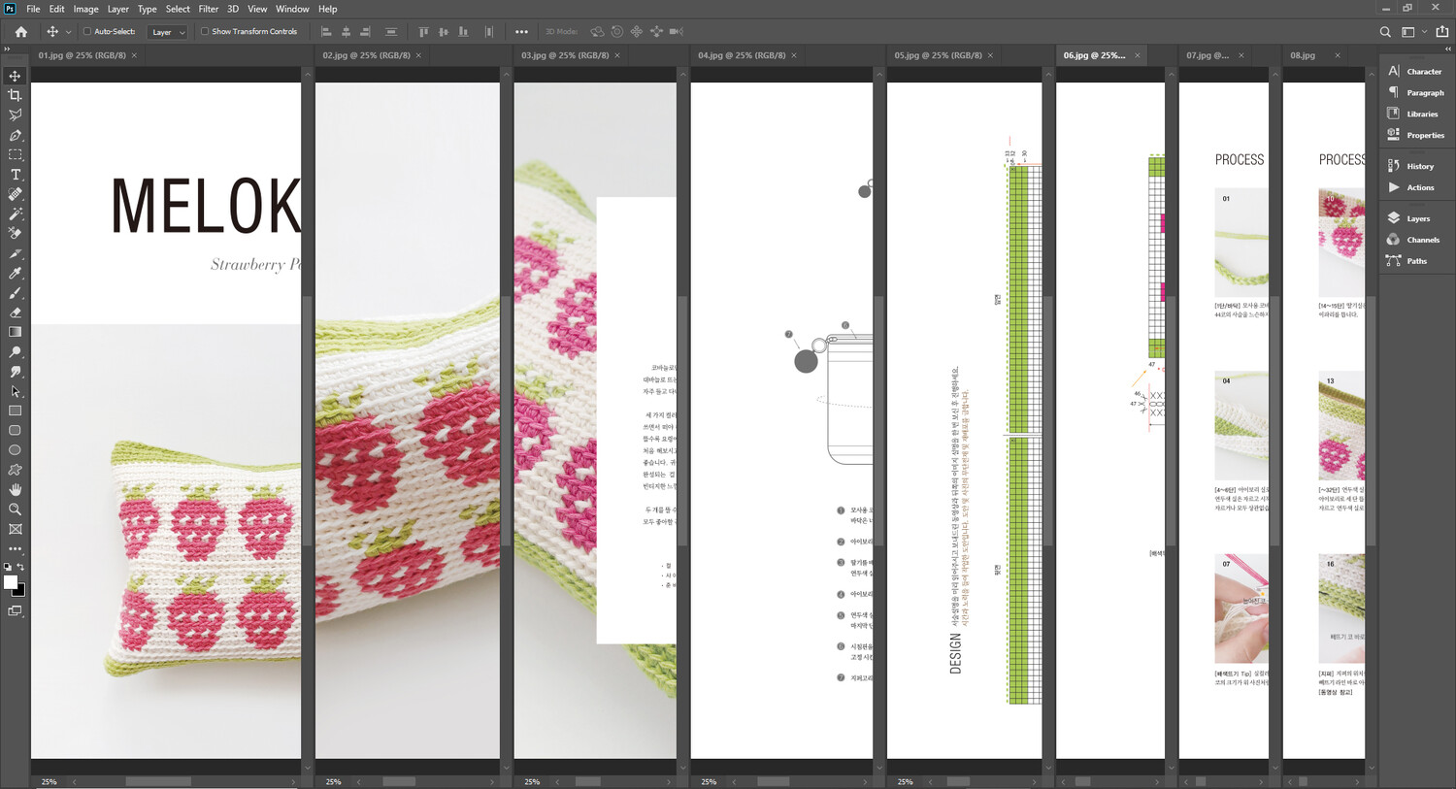Select the Crop tool
The width and height of the screenshot is (1456, 789).
[15, 95]
